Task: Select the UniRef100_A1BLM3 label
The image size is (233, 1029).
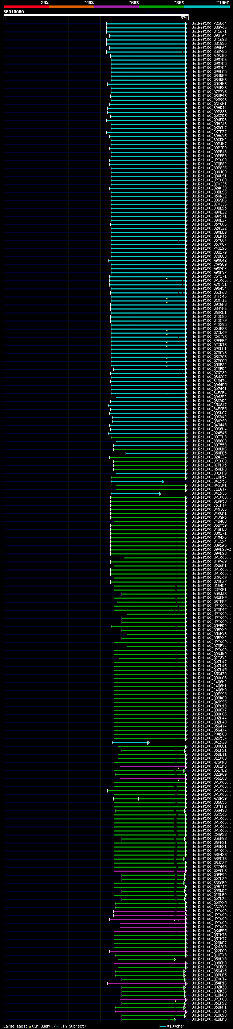Action: (209, 1020)
